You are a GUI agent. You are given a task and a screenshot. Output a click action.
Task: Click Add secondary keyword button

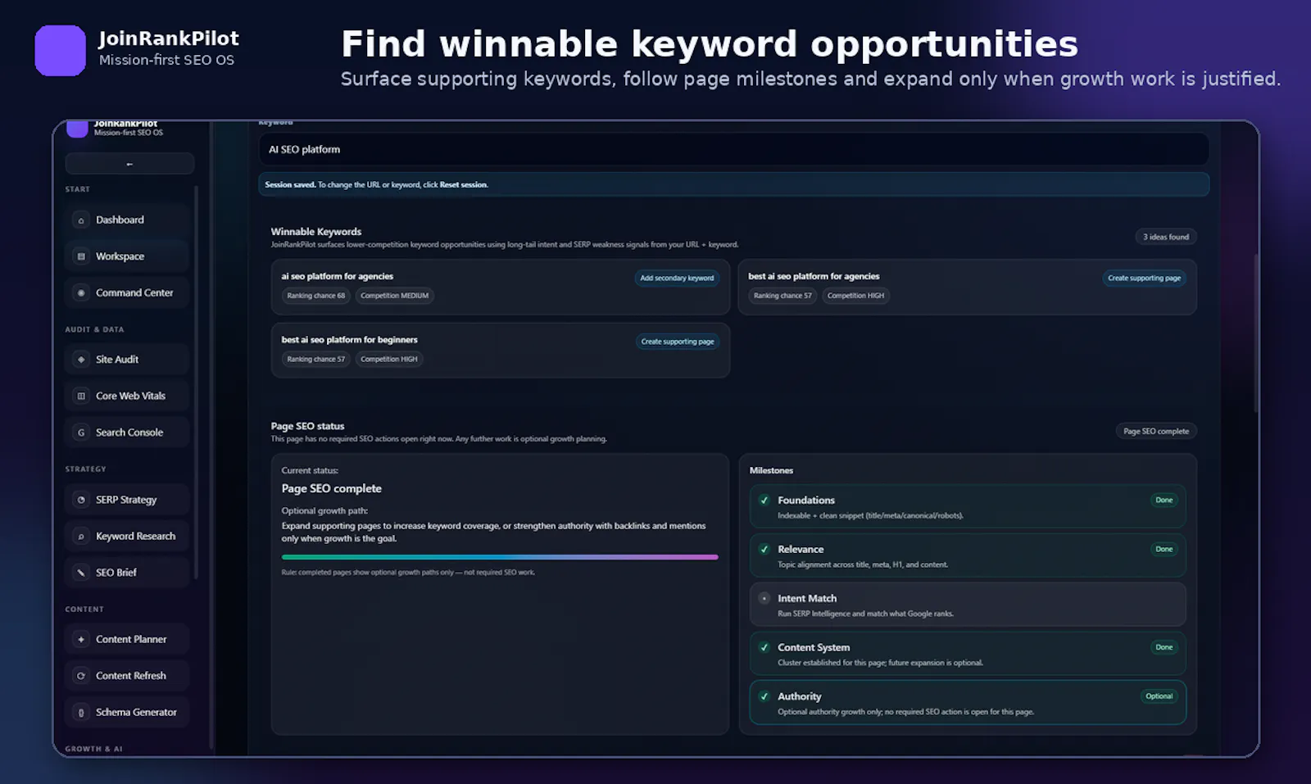[x=677, y=279]
